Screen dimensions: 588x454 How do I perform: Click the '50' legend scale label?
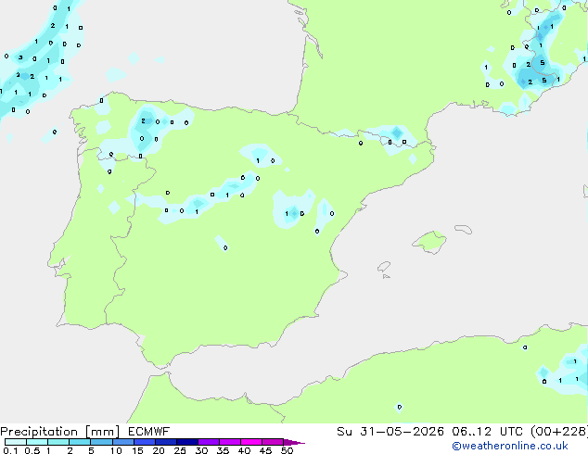click(287, 450)
